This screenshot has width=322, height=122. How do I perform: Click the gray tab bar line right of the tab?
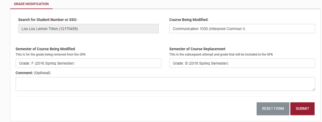[186, 9]
